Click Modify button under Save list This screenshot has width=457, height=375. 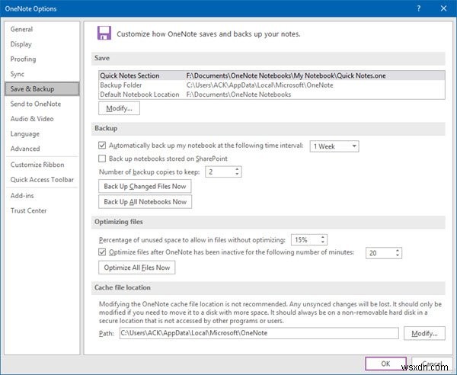[119, 108]
